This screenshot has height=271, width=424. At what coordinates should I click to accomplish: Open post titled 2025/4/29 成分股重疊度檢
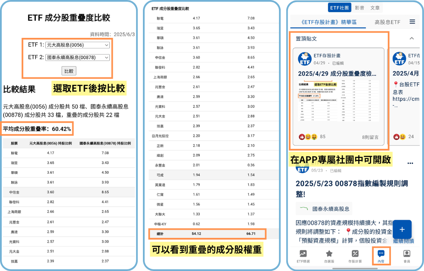pyautogui.click(x=337, y=74)
